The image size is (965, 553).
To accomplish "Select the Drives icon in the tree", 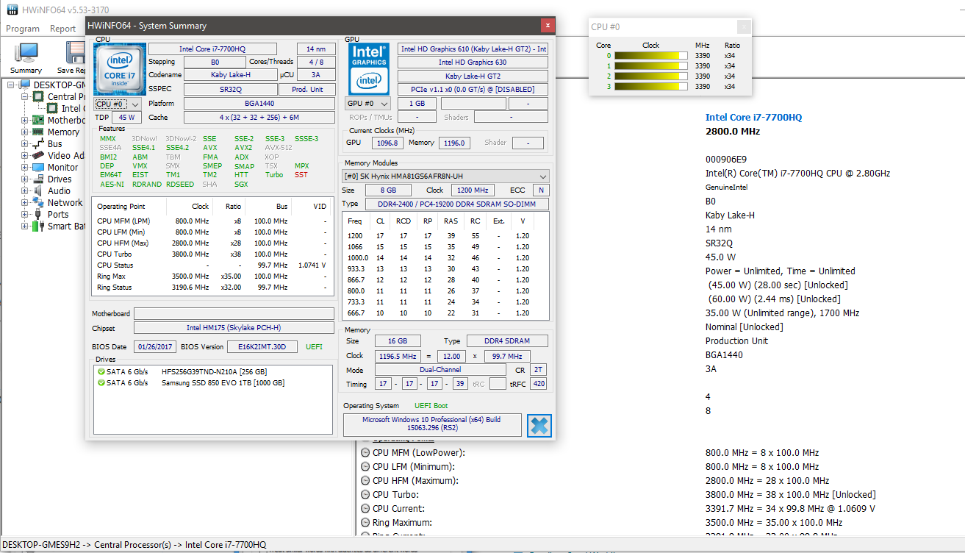I will 39,179.
